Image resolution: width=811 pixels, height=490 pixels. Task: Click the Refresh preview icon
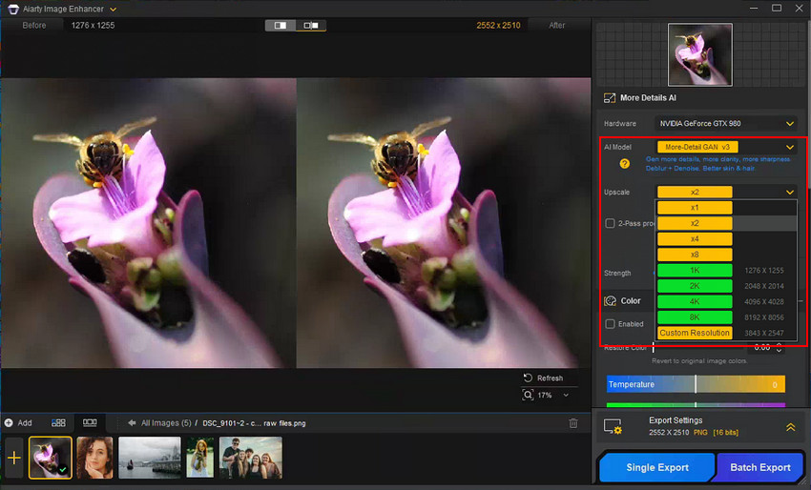(x=528, y=378)
